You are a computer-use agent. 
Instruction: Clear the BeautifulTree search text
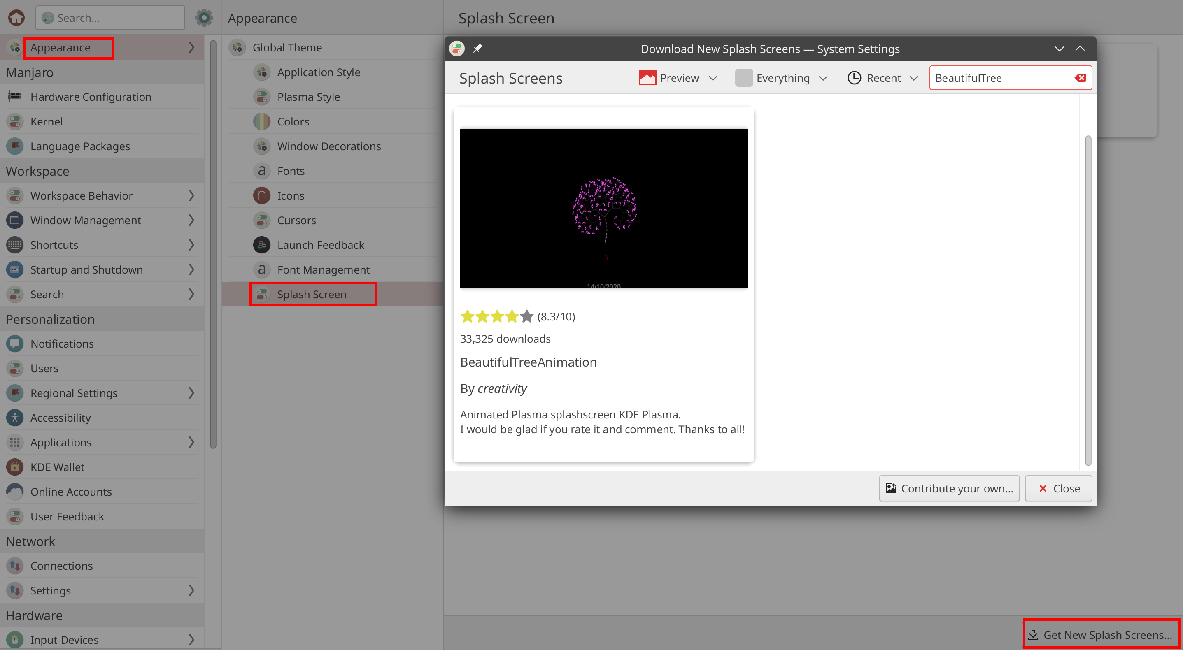tap(1080, 78)
